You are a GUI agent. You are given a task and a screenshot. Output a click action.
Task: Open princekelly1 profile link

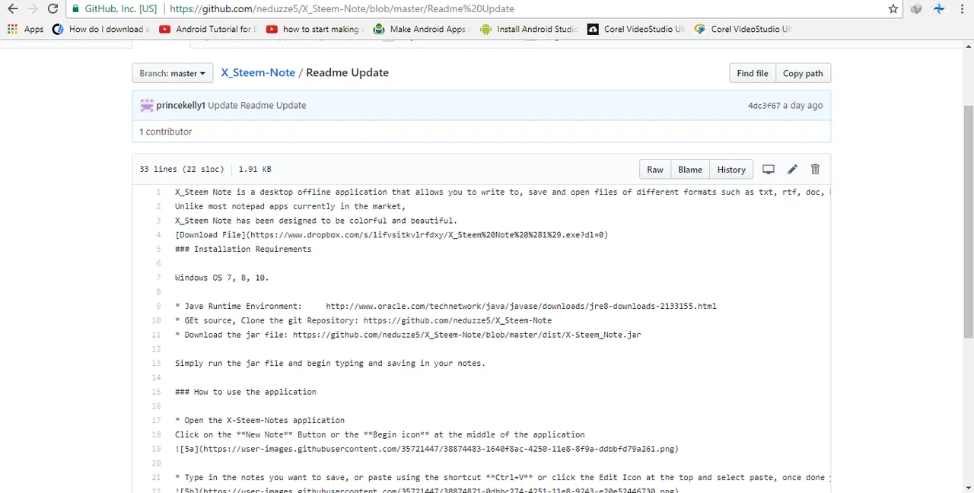[180, 105]
